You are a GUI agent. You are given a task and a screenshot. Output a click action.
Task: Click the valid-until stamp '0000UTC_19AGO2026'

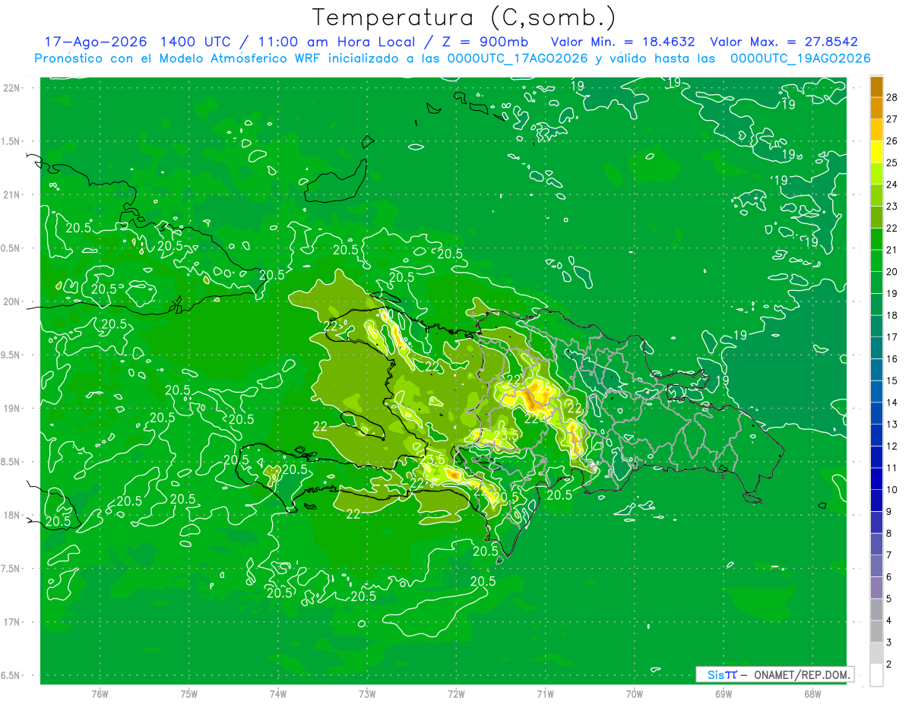click(x=800, y=58)
